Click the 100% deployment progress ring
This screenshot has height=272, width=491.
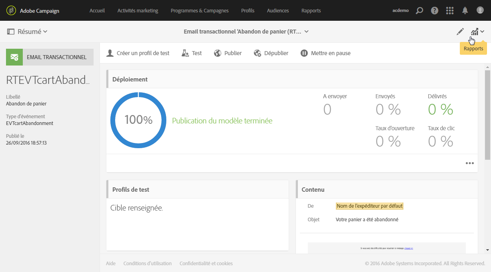(138, 120)
